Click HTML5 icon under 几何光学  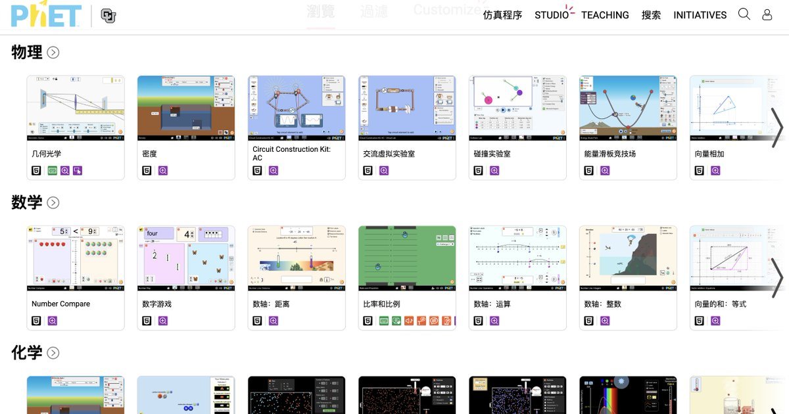37,171
